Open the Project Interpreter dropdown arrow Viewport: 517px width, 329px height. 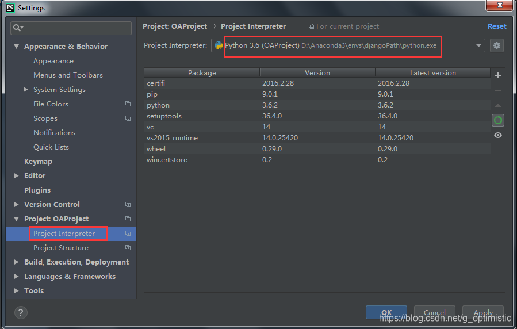pyautogui.click(x=478, y=45)
